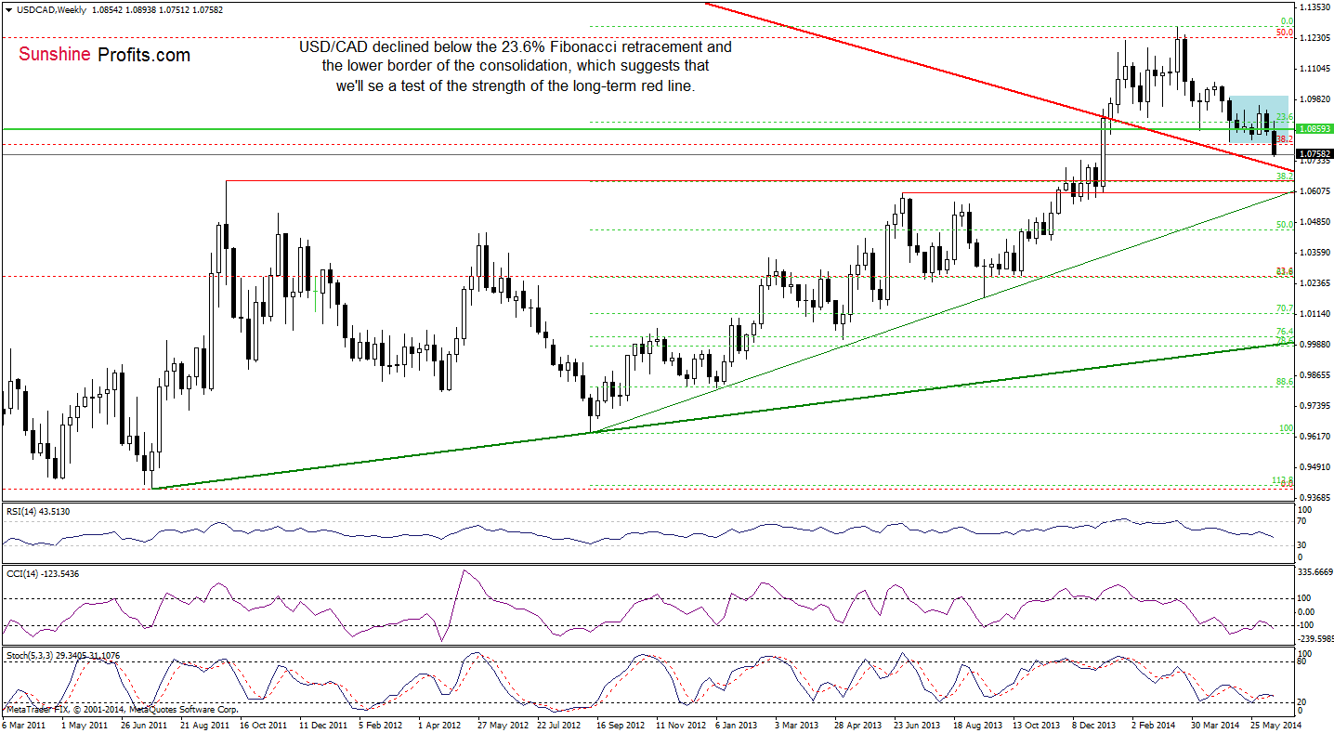Click the green 1.08593 price level tag
The height and width of the screenshot is (733, 1334).
(x=1314, y=129)
